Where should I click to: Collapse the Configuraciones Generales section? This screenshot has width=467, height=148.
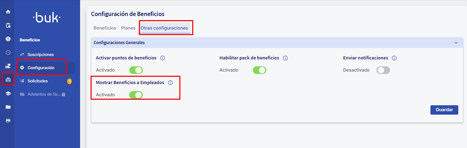[x=456, y=43]
